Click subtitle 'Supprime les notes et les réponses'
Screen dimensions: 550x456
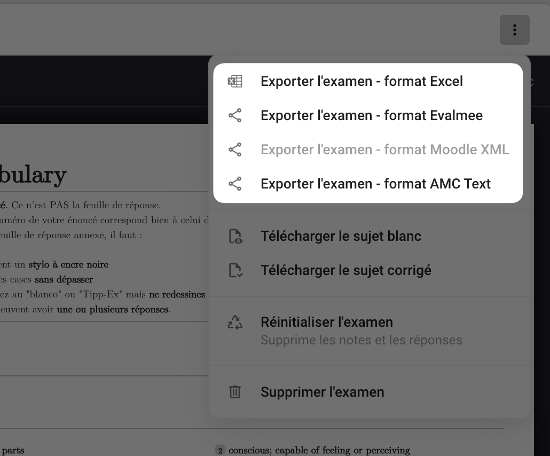pos(362,340)
